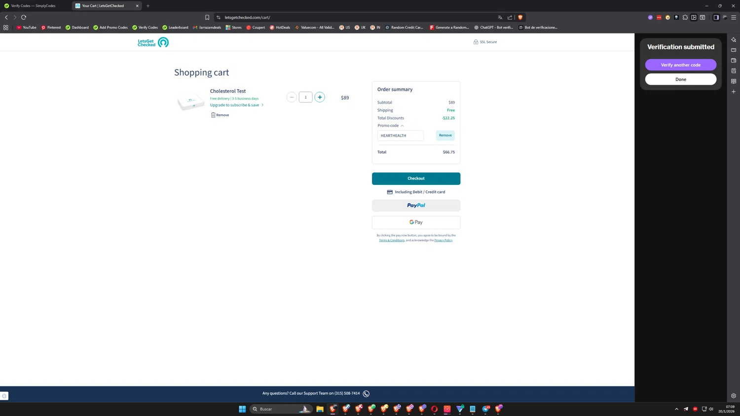Screen dimensions: 740x416
Task: Open the Extensions puzzle icon
Action: pos(685,17)
